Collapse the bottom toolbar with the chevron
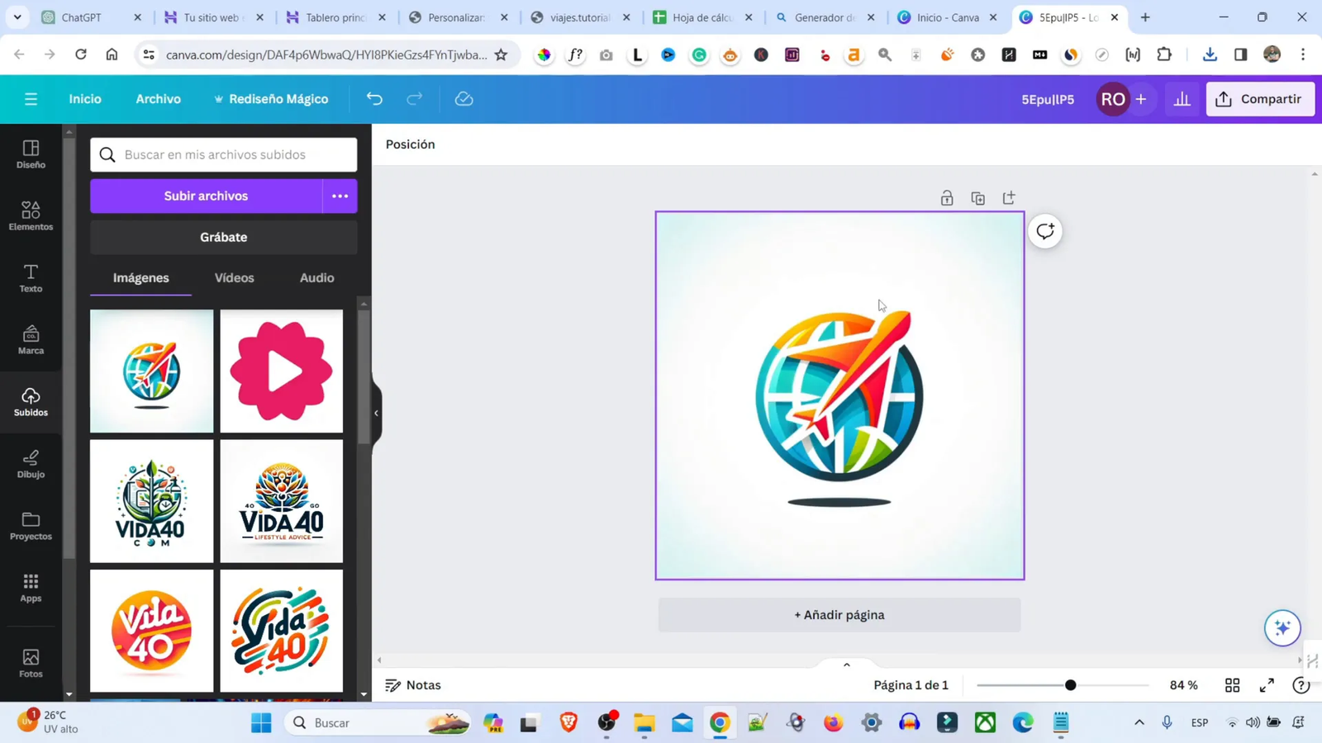The image size is (1322, 743). click(x=846, y=664)
